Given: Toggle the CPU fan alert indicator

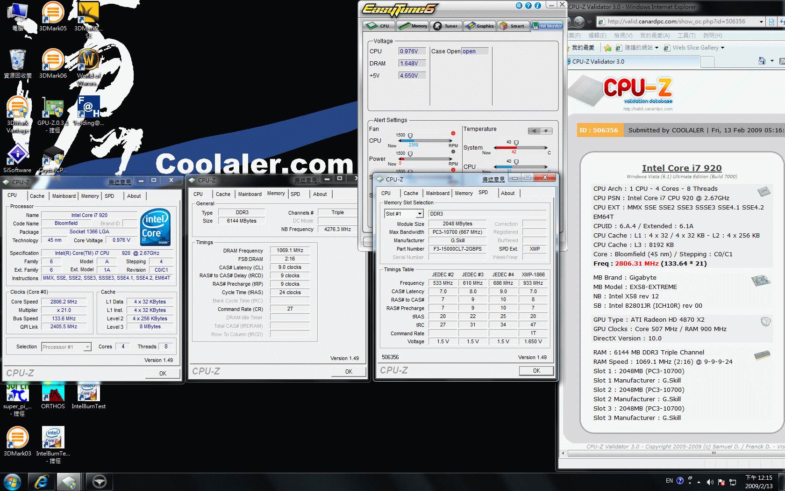Looking at the screenshot, I should 453,133.
